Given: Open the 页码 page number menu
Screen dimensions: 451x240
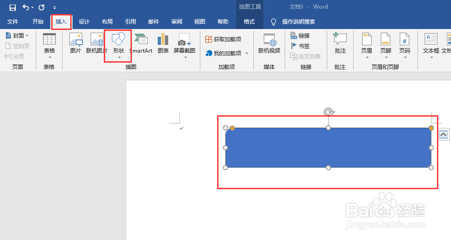Looking at the screenshot, I should point(405,45).
